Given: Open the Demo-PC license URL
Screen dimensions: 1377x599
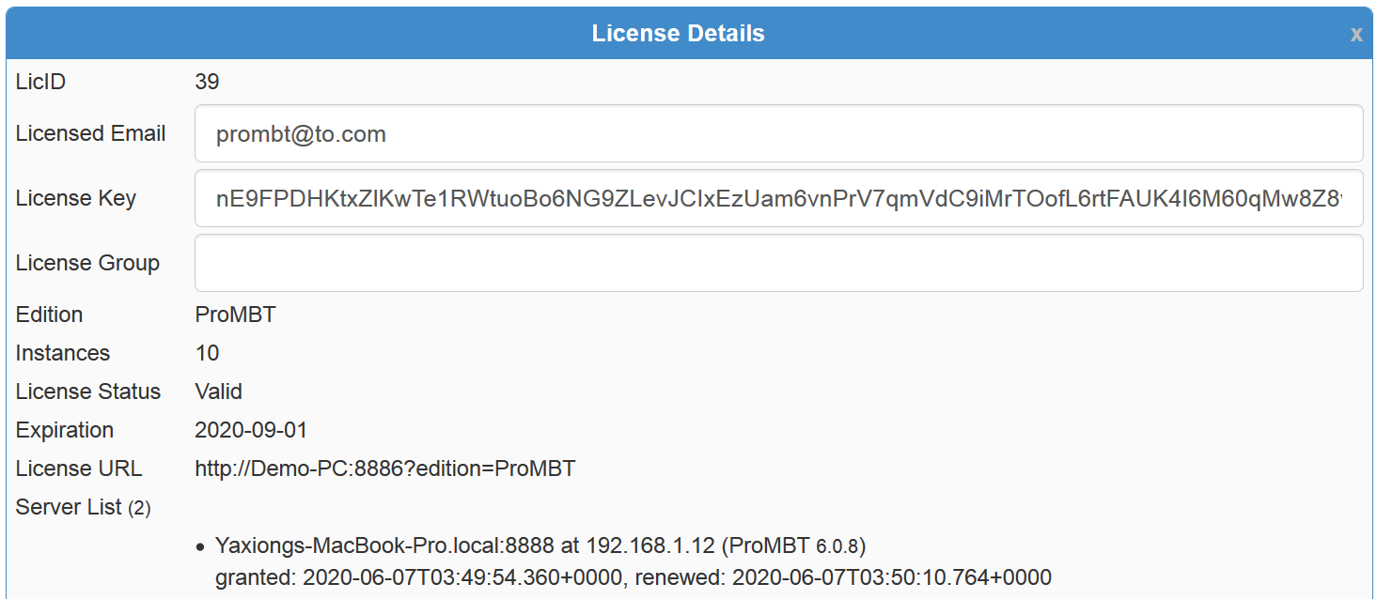Looking at the screenshot, I should coord(384,468).
